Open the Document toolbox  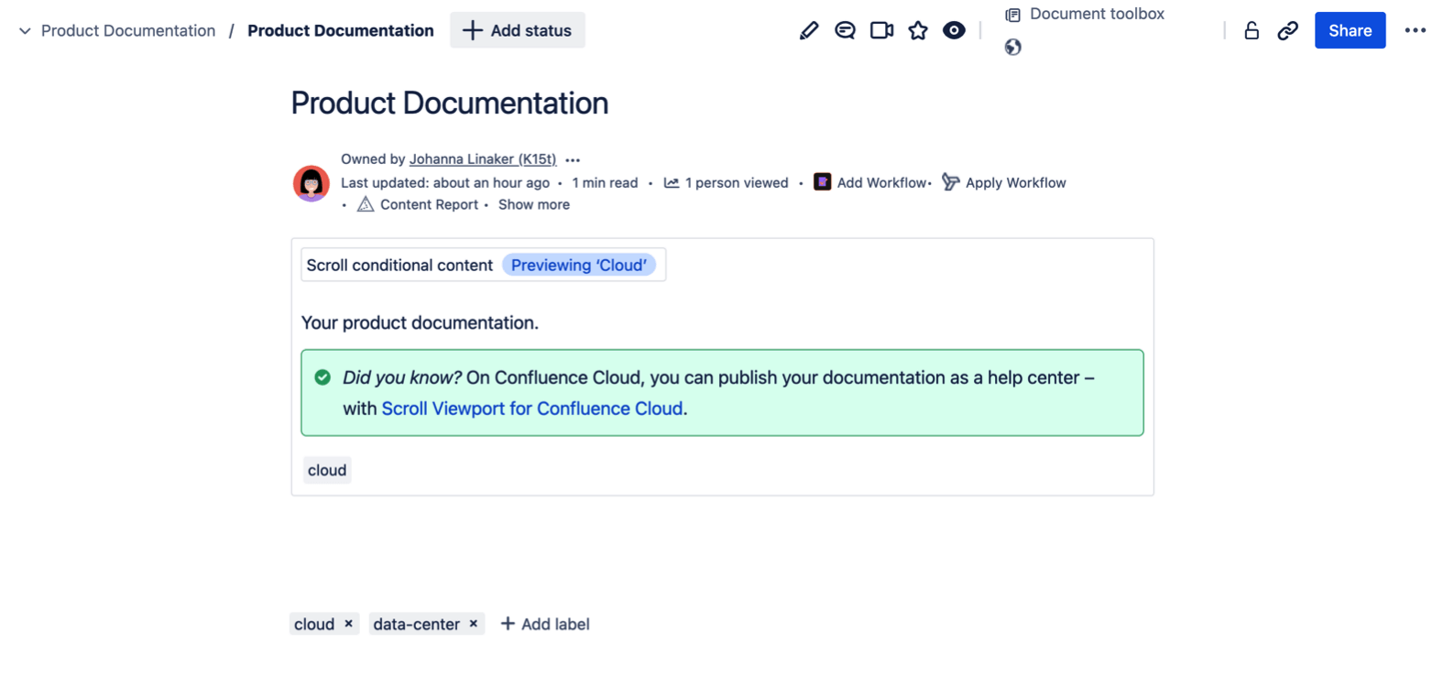coord(1086,15)
